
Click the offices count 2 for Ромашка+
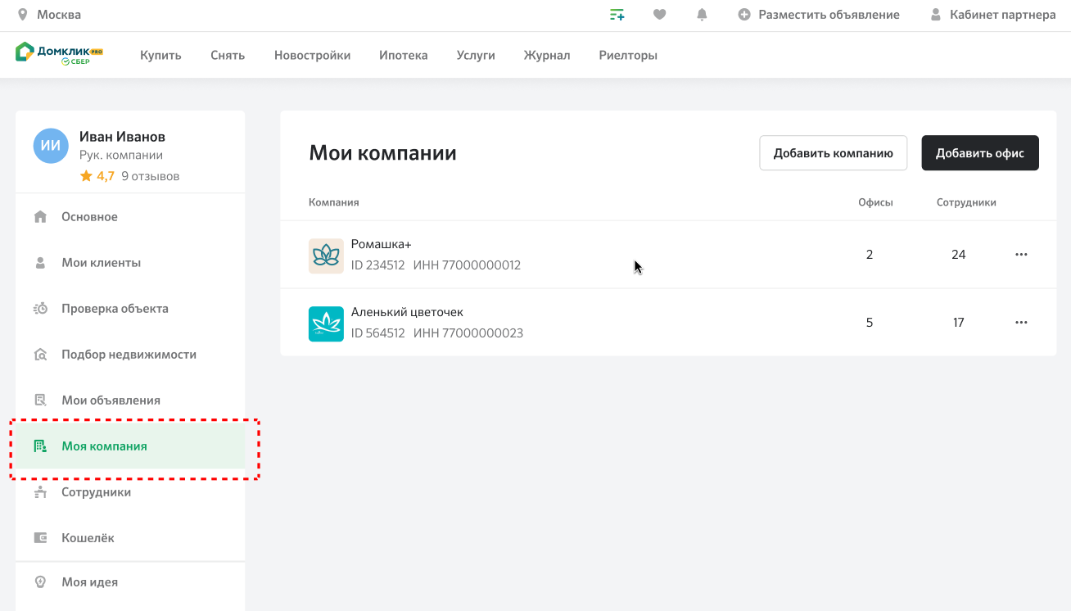pos(870,255)
